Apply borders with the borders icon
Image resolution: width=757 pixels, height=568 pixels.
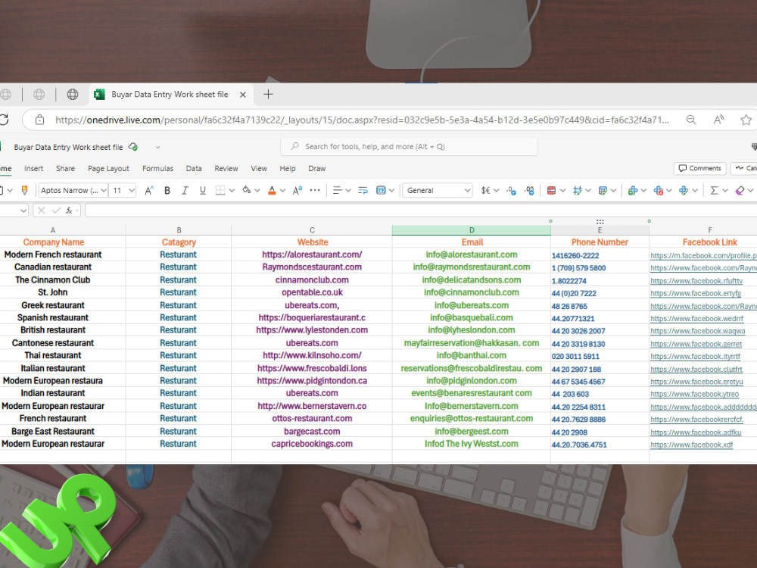tap(220, 190)
